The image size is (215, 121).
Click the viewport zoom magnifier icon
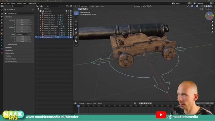coord(212,22)
